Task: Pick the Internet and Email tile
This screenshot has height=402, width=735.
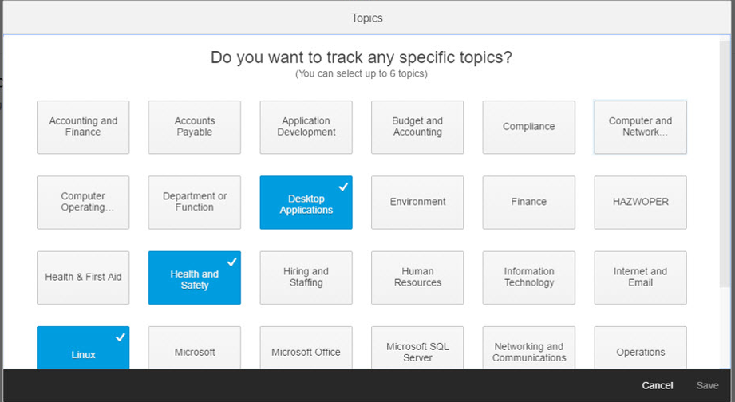Action: (x=640, y=278)
